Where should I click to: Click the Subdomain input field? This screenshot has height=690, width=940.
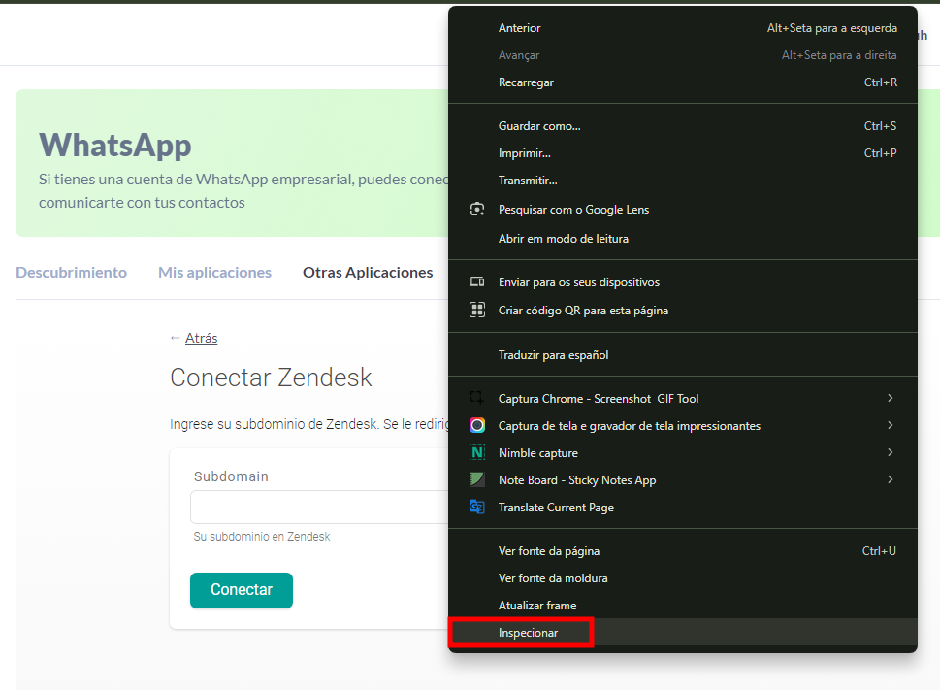pyautogui.click(x=301, y=507)
